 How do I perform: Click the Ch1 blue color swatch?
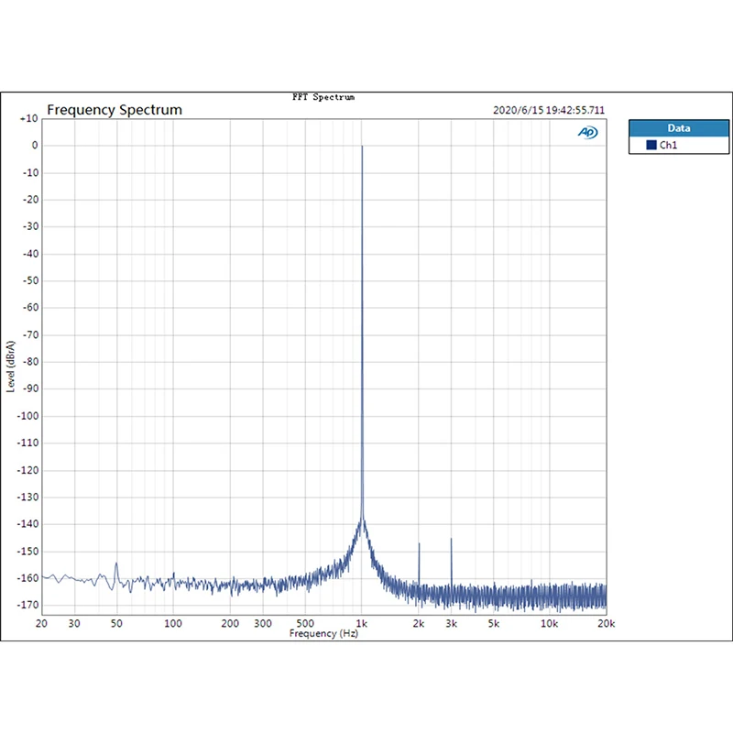(x=651, y=145)
